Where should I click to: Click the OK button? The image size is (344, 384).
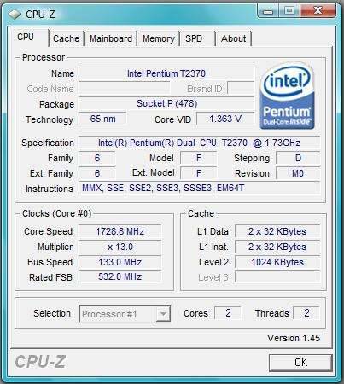(300, 363)
